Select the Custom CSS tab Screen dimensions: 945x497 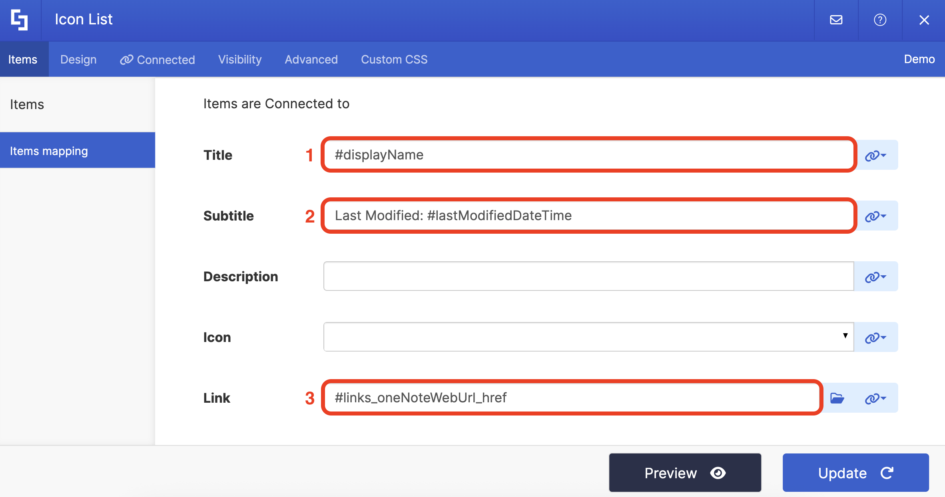coord(394,60)
